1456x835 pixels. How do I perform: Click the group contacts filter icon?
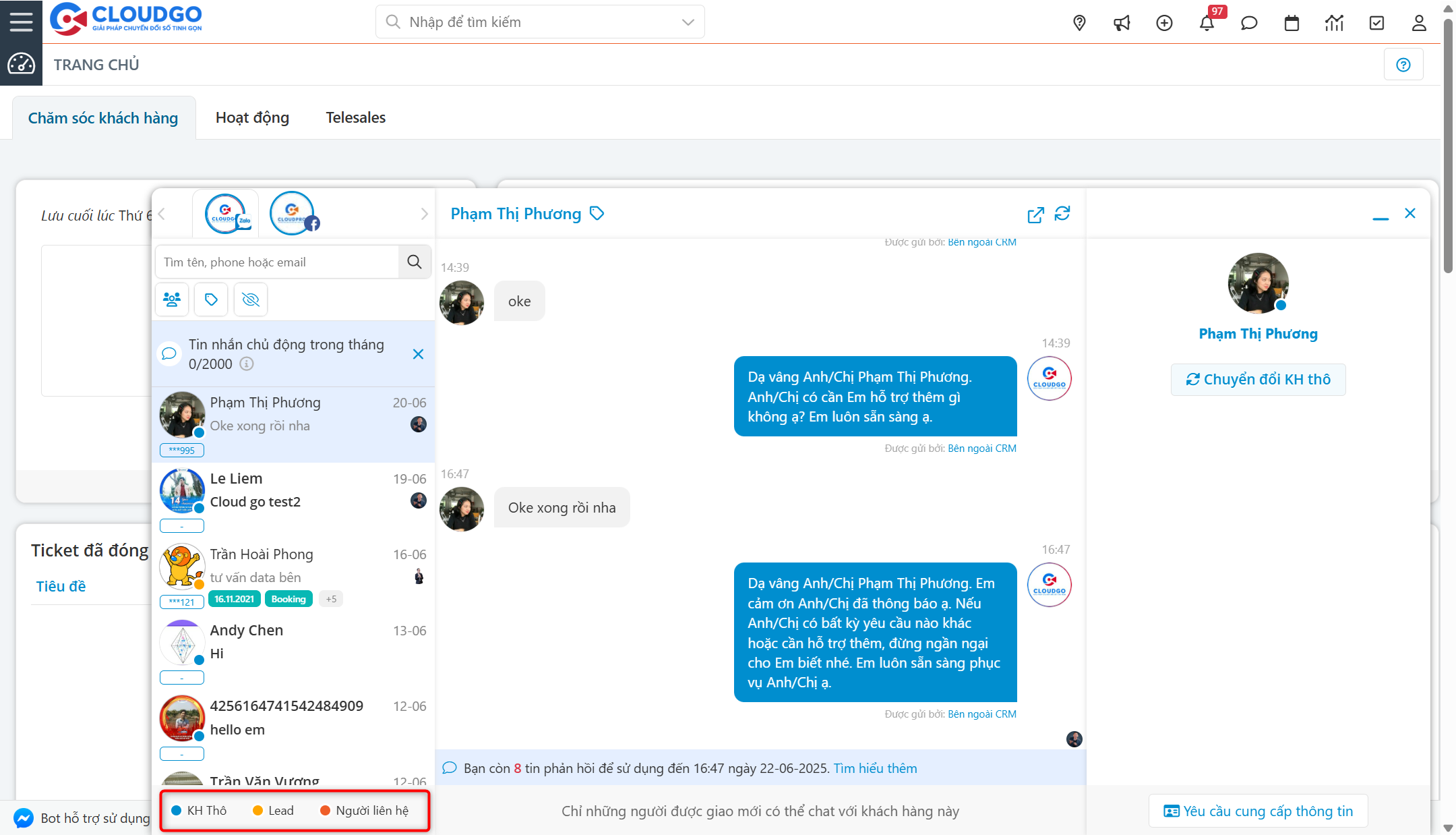[172, 299]
